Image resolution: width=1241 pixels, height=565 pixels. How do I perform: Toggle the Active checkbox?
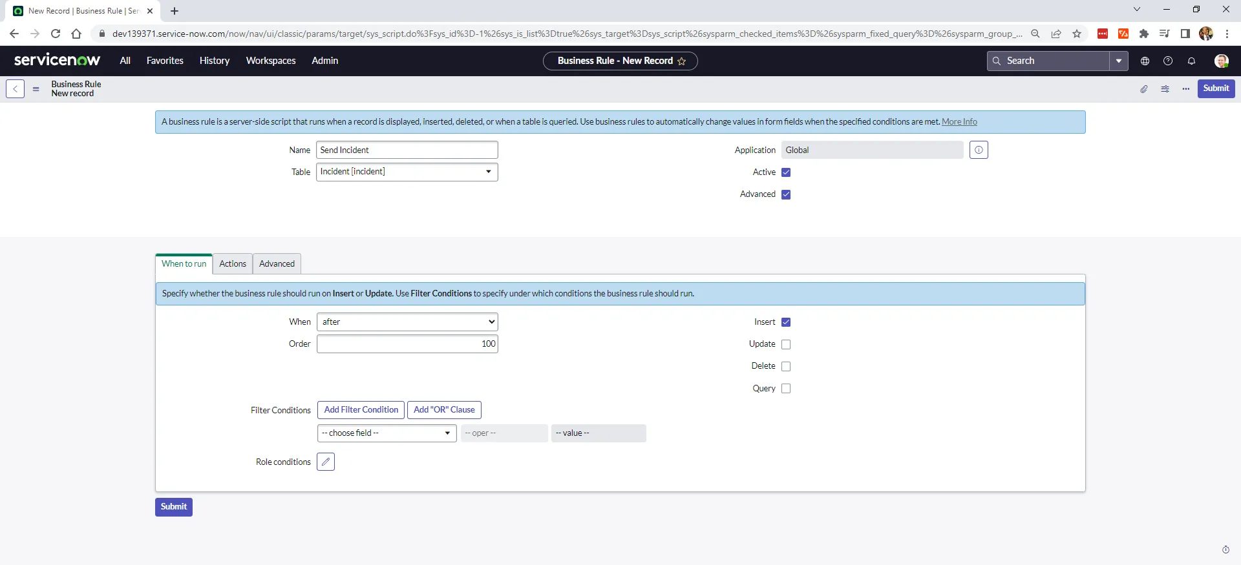[x=786, y=172]
